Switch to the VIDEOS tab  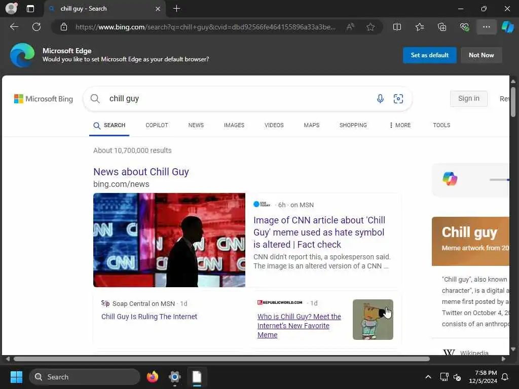click(x=274, y=126)
